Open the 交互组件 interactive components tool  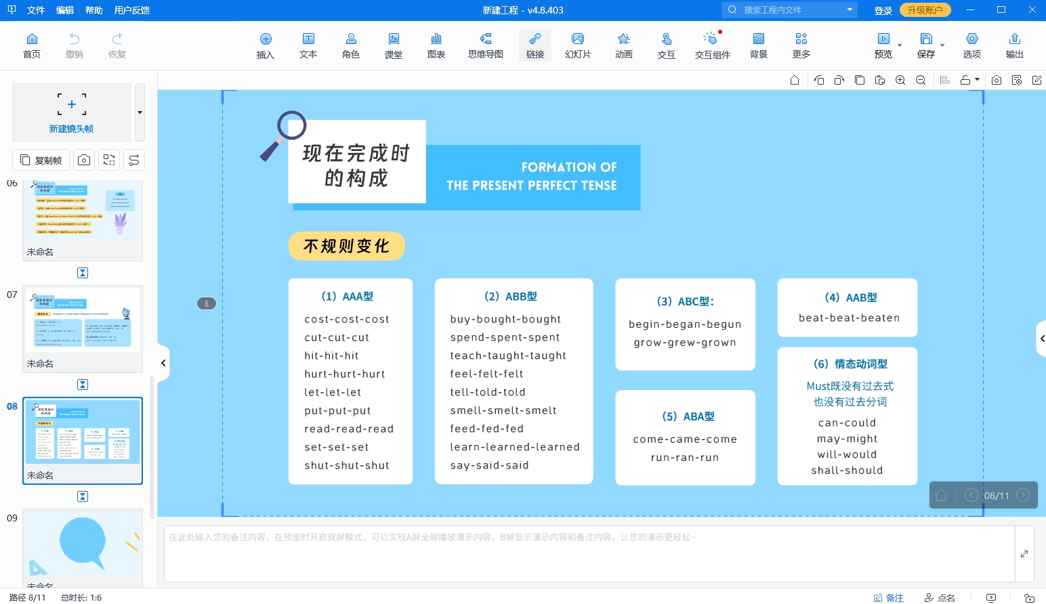pos(712,45)
